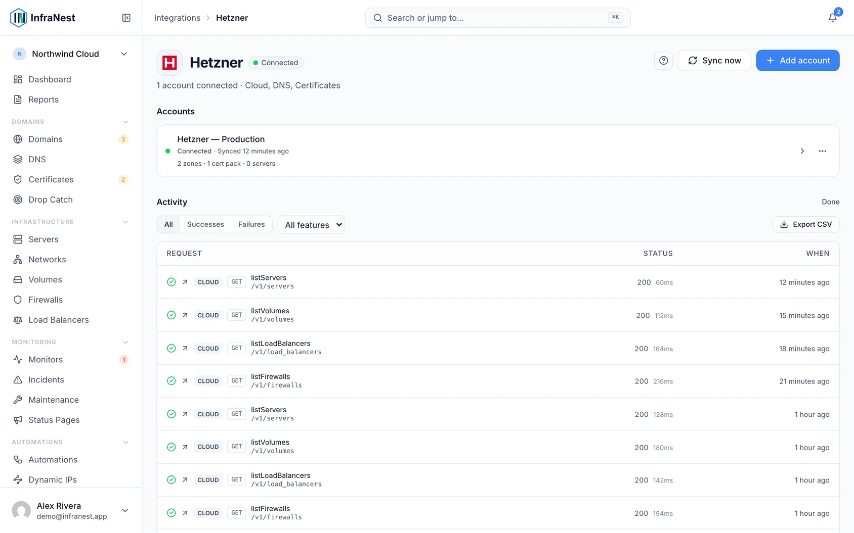Open Dynamic IPs icon
Viewport: 854px width, 533px height.
tap(18, 479)
